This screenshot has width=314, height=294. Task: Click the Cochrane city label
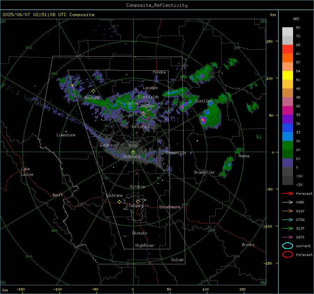(114, 195)
